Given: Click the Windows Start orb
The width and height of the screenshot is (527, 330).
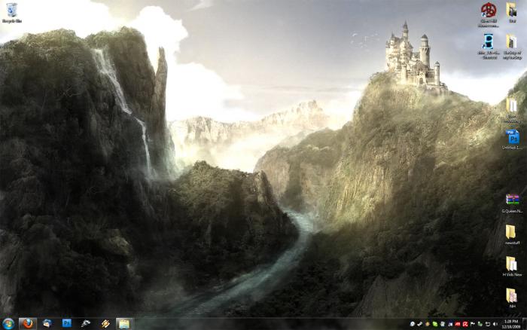Looking at the screenshot, I should point(8,323).
